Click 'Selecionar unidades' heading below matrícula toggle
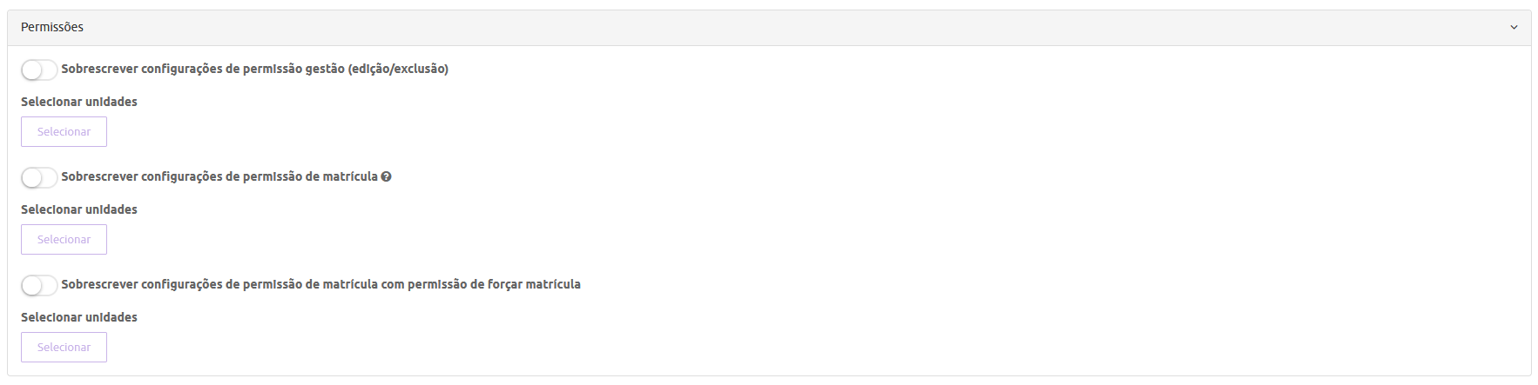Viewport: 1538px width, 385px height. point(79,209)
